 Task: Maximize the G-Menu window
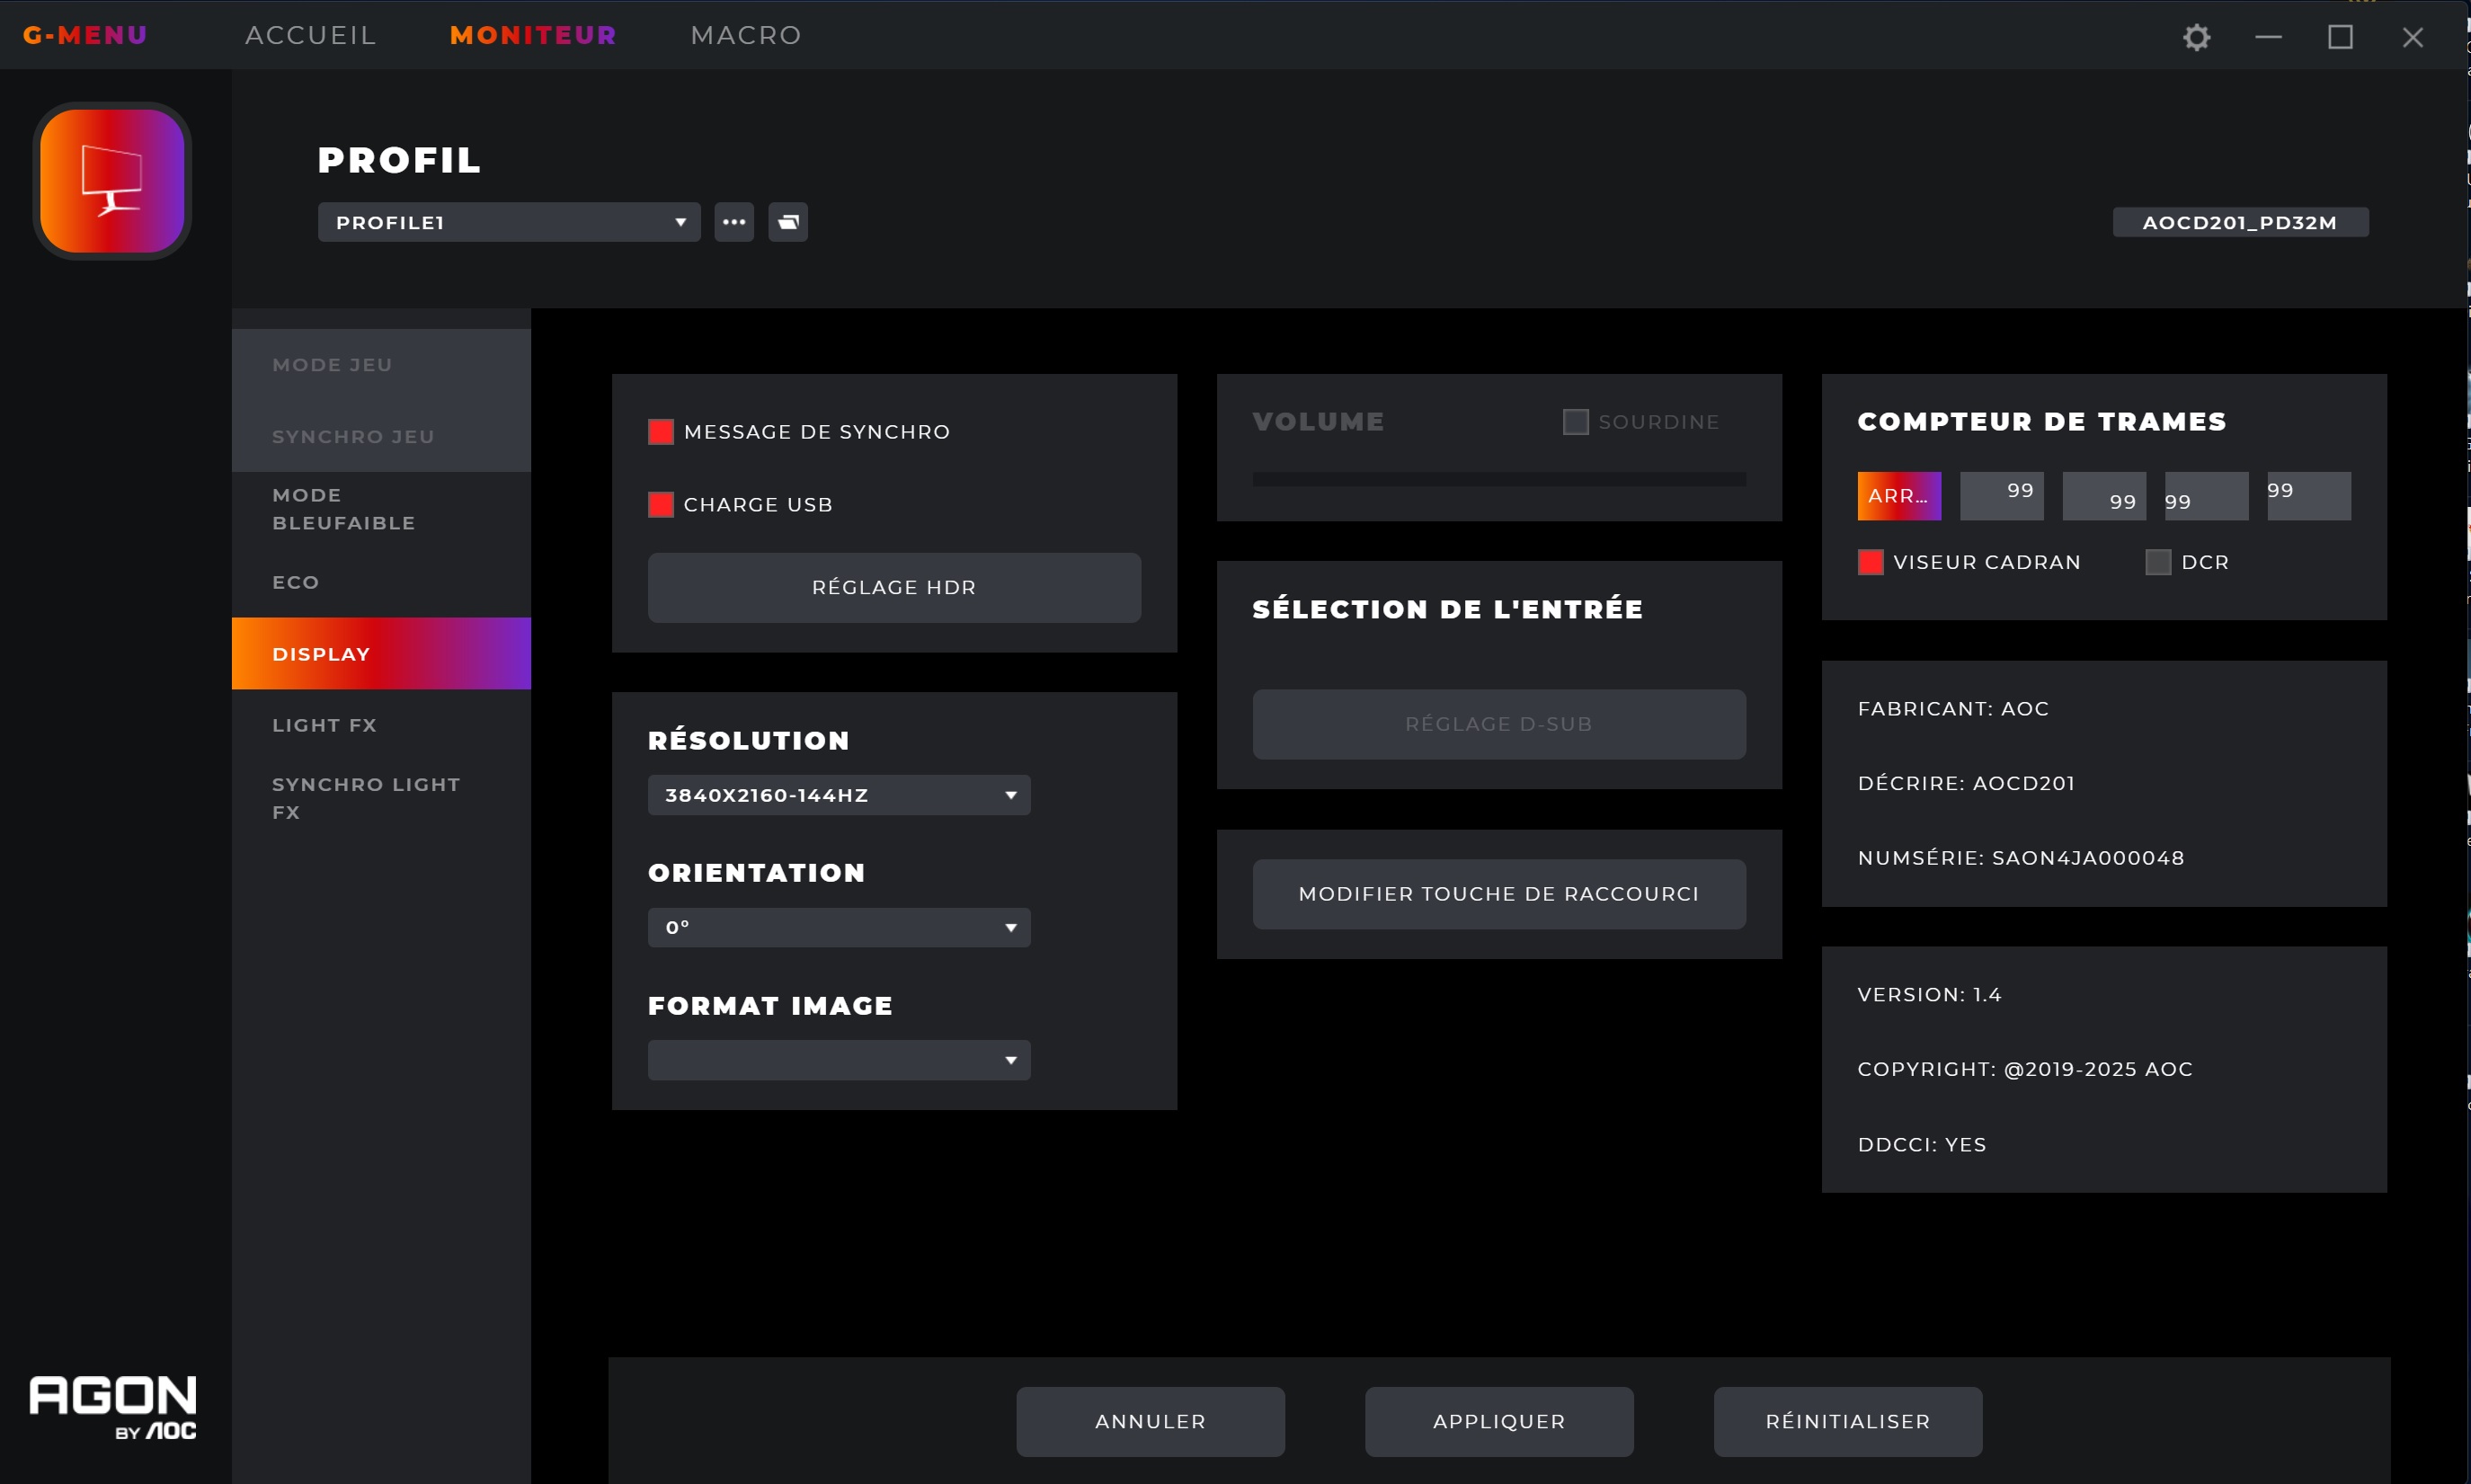click(2340, 37)
